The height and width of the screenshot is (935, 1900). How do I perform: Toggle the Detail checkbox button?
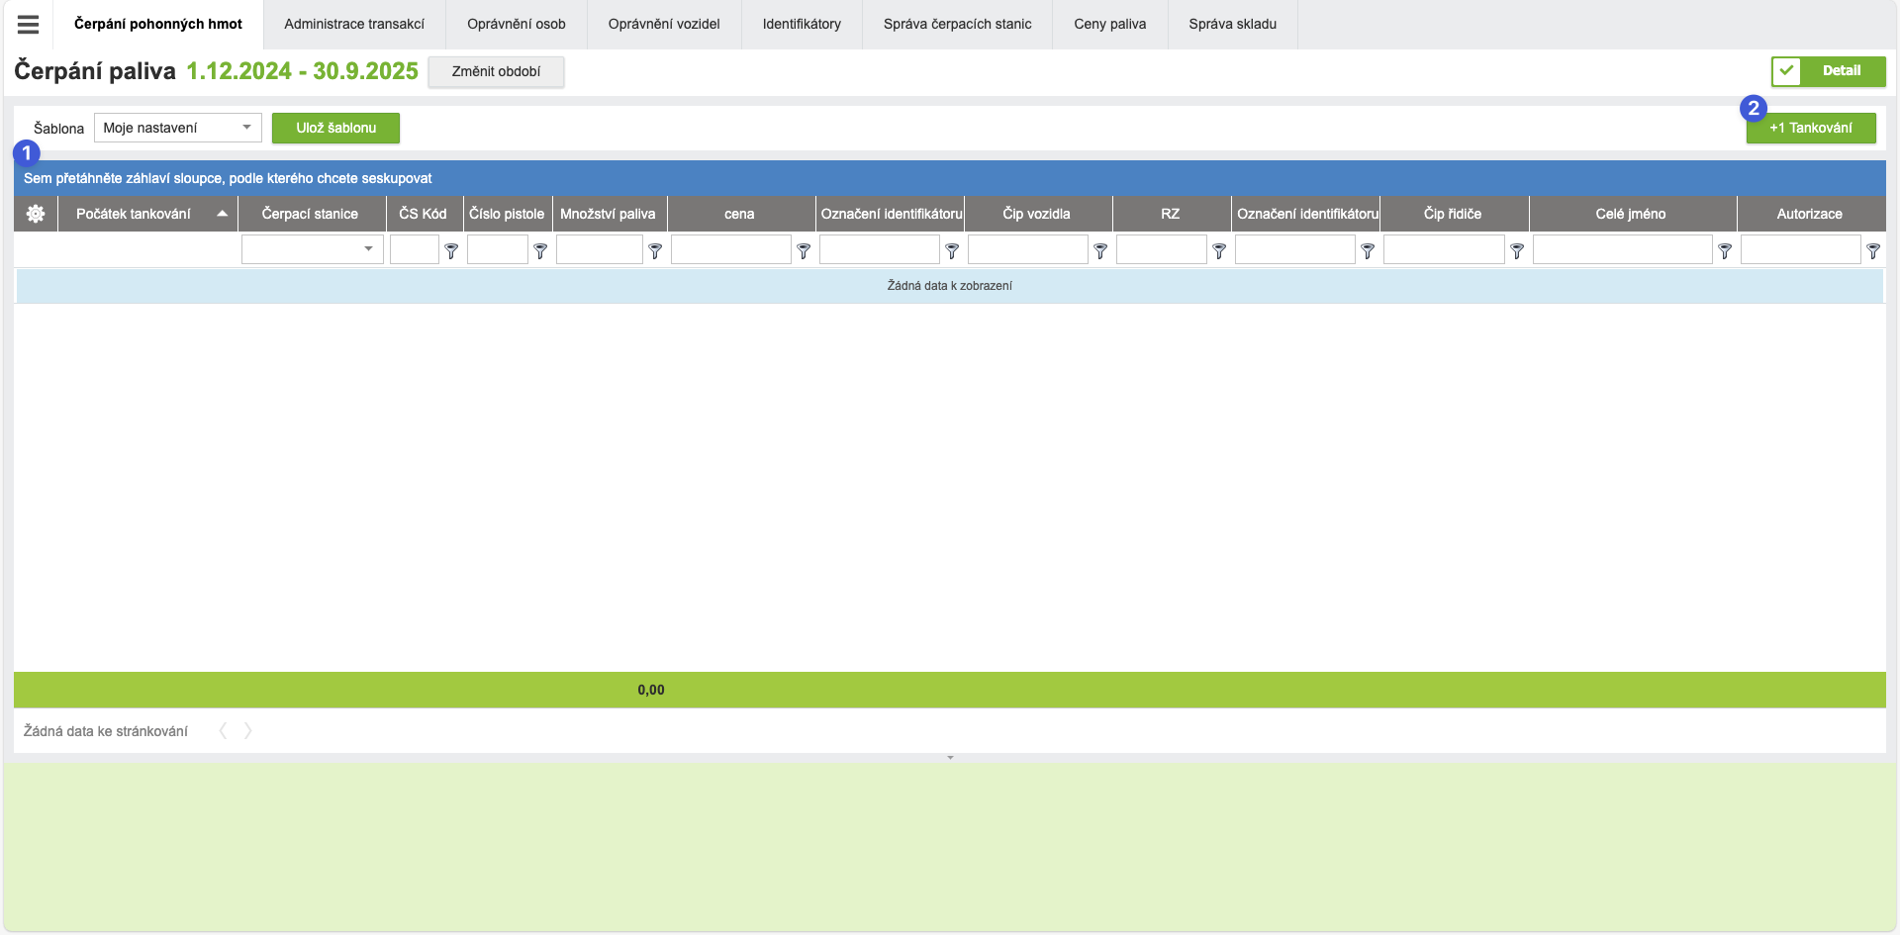[x=1828, y=71]
